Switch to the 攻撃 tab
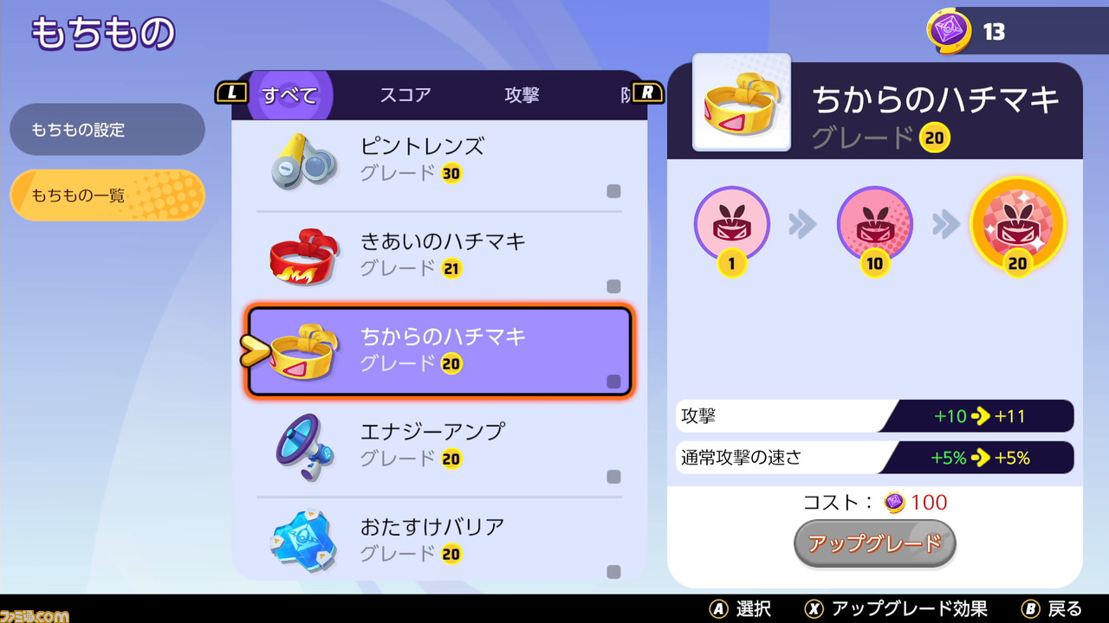Image resolution: width=1109 pixels, height=623 pixels. [x=522, y=95]
